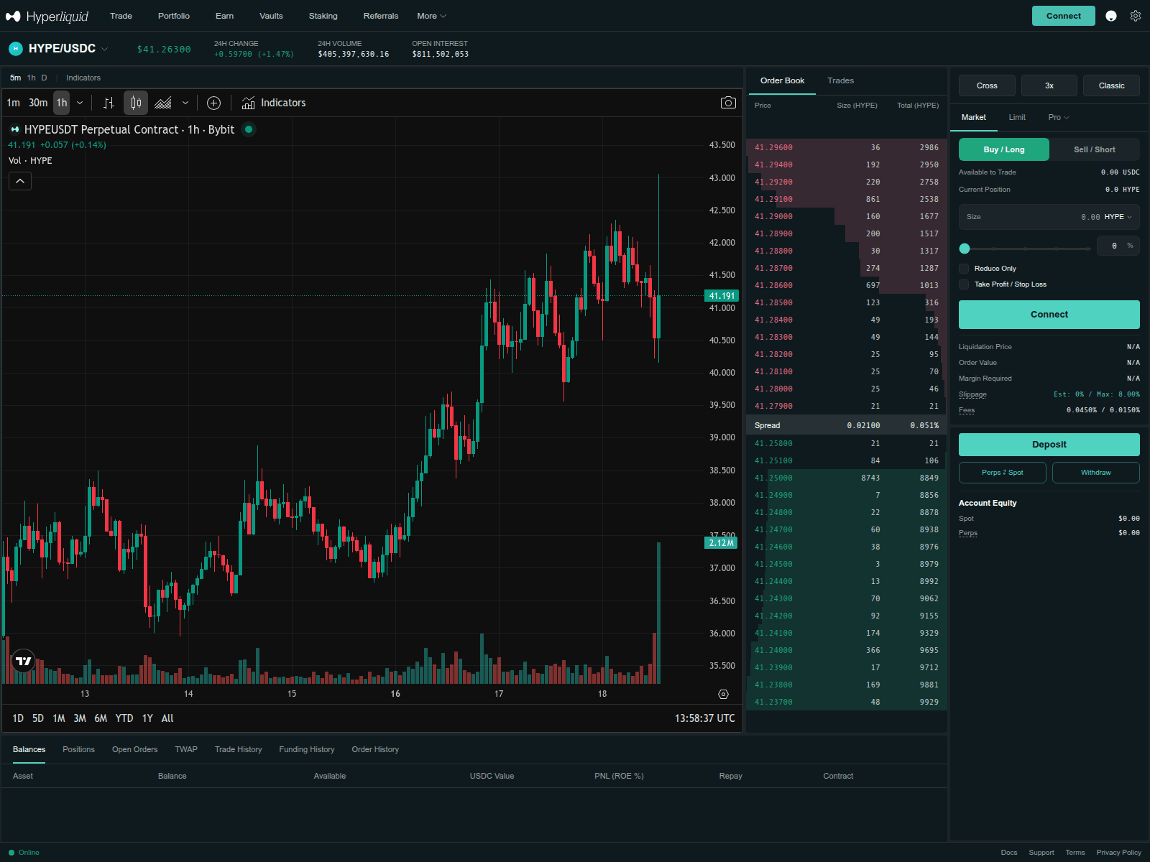1150x862 pixels.
Task: Enable the Reduce Only checkbox
Action: (964, 268)
